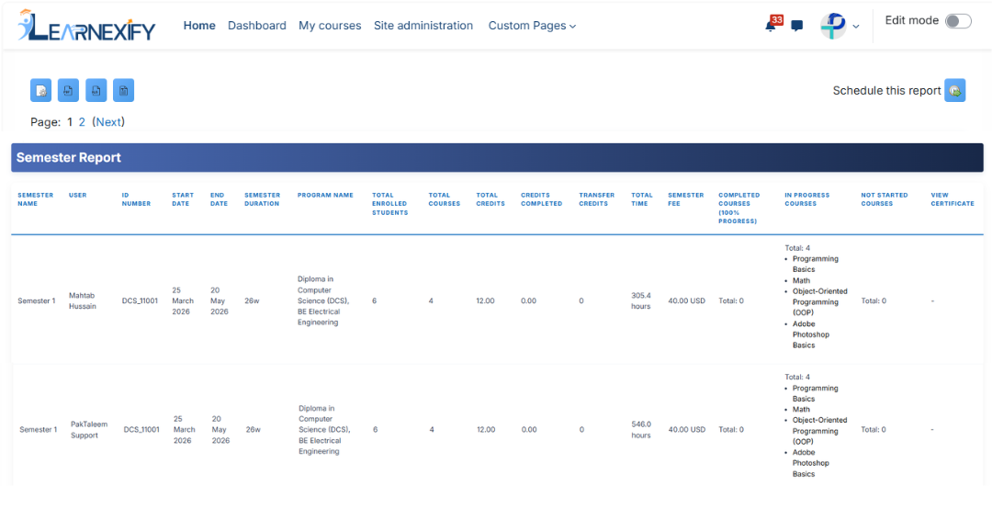Click the user avatar picture
Viewport: 992px width, 520px height.
pyautogui.click(x=833, y=26)
